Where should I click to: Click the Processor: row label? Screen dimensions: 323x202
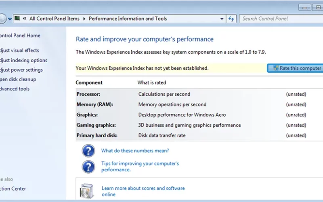pos(88,94)
